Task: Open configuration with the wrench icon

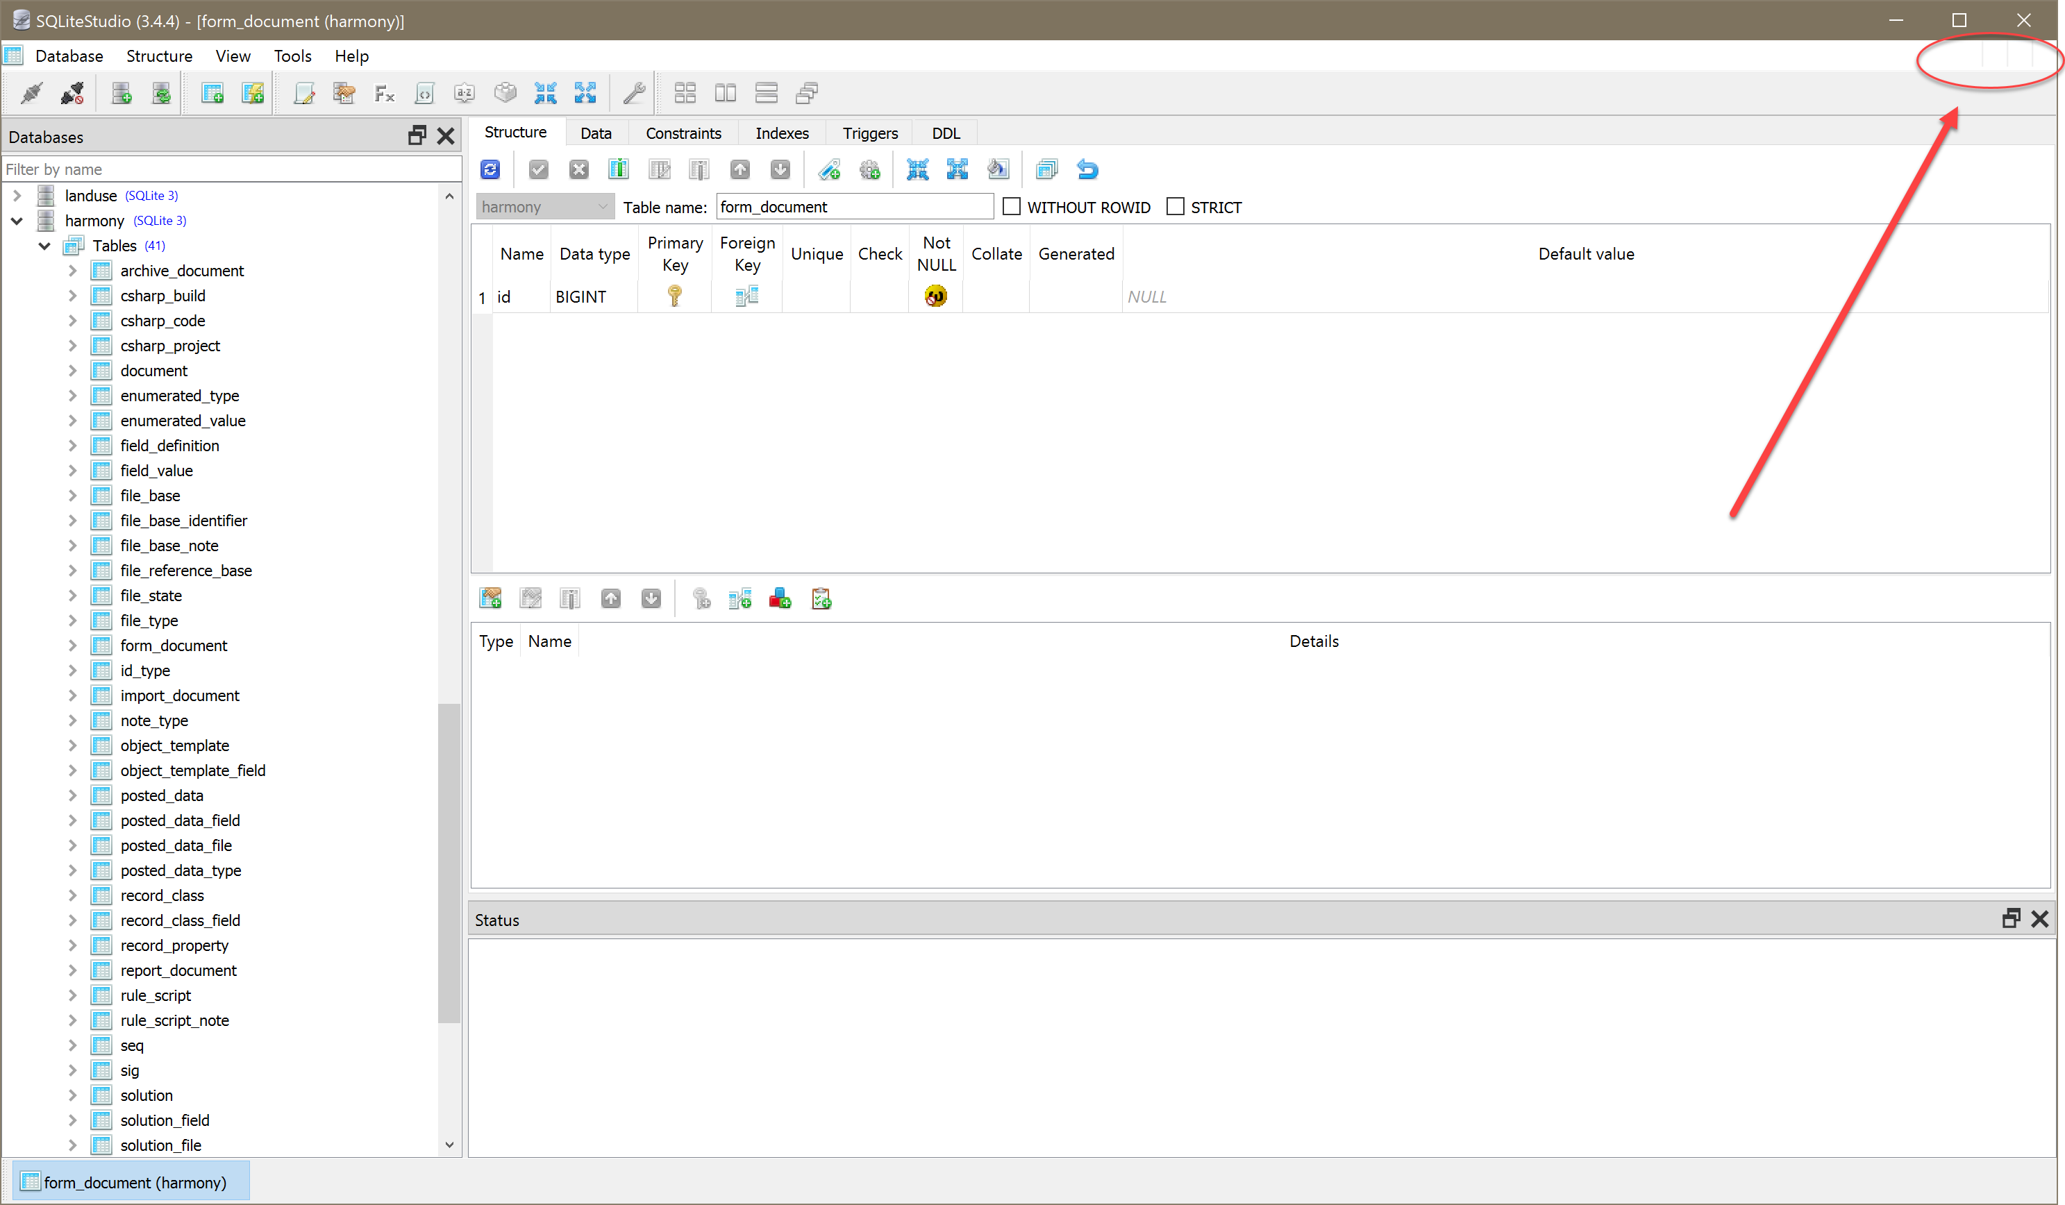Action: pos(633,94)
